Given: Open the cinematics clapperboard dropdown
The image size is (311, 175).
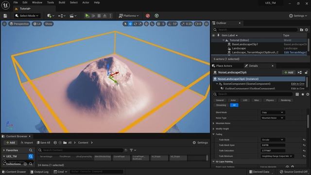Looking at the screenshot, I should (73, 16).
